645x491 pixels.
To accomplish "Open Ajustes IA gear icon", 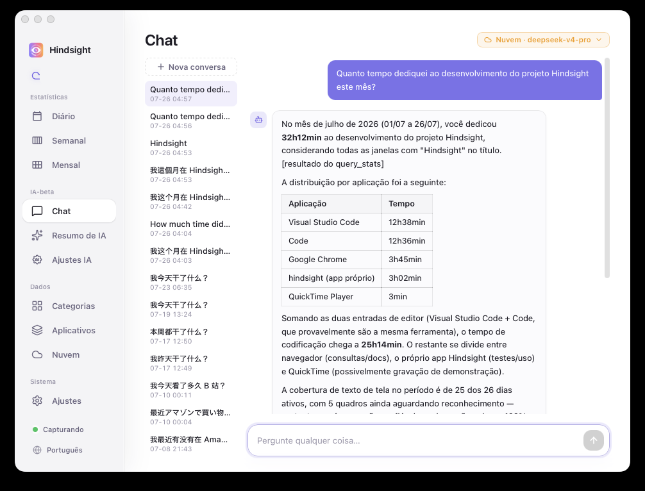I will 37,260.
